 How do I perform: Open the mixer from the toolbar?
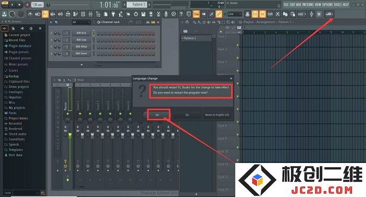90,14
